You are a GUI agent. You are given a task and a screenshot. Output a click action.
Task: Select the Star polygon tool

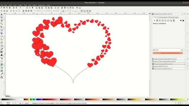[1, 39]
